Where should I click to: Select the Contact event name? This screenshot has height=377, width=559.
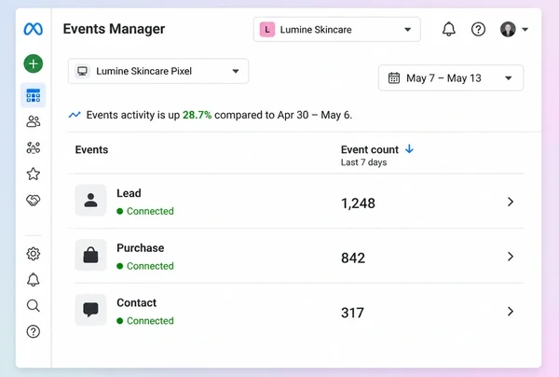(x=137, y=302)
